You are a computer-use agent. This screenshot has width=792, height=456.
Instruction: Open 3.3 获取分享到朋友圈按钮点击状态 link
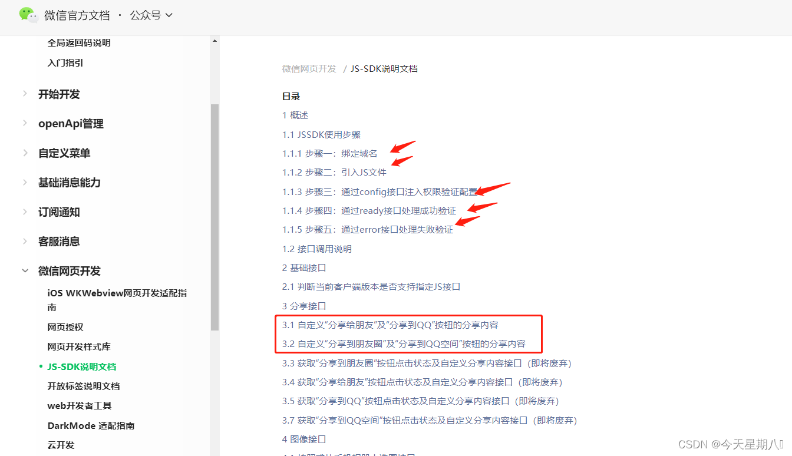[427, 363]
